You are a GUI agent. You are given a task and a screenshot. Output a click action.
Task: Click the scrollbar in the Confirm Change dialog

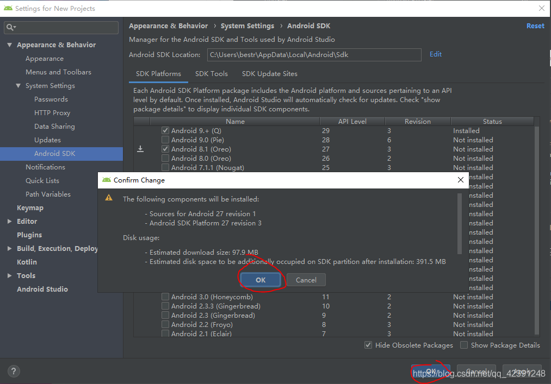[459, 223]
